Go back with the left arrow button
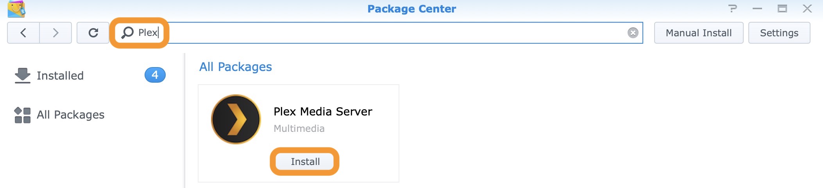 point(23,33)
